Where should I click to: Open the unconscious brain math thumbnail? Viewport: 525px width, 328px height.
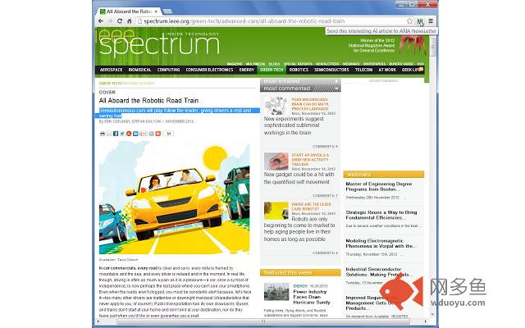[x=276, y=106]
